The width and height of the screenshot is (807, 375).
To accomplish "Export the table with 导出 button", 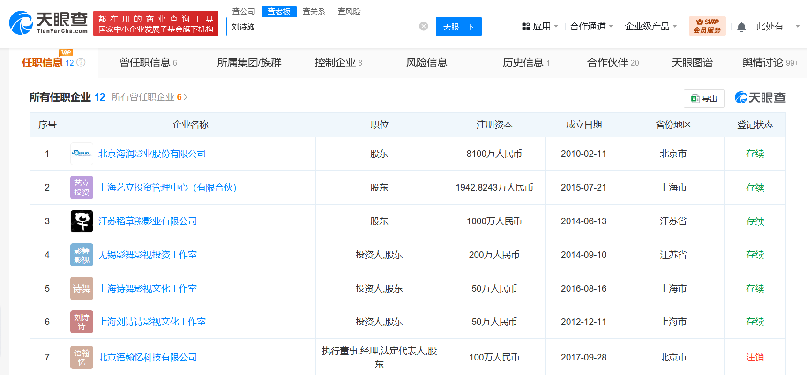I will tap(704, 98).
